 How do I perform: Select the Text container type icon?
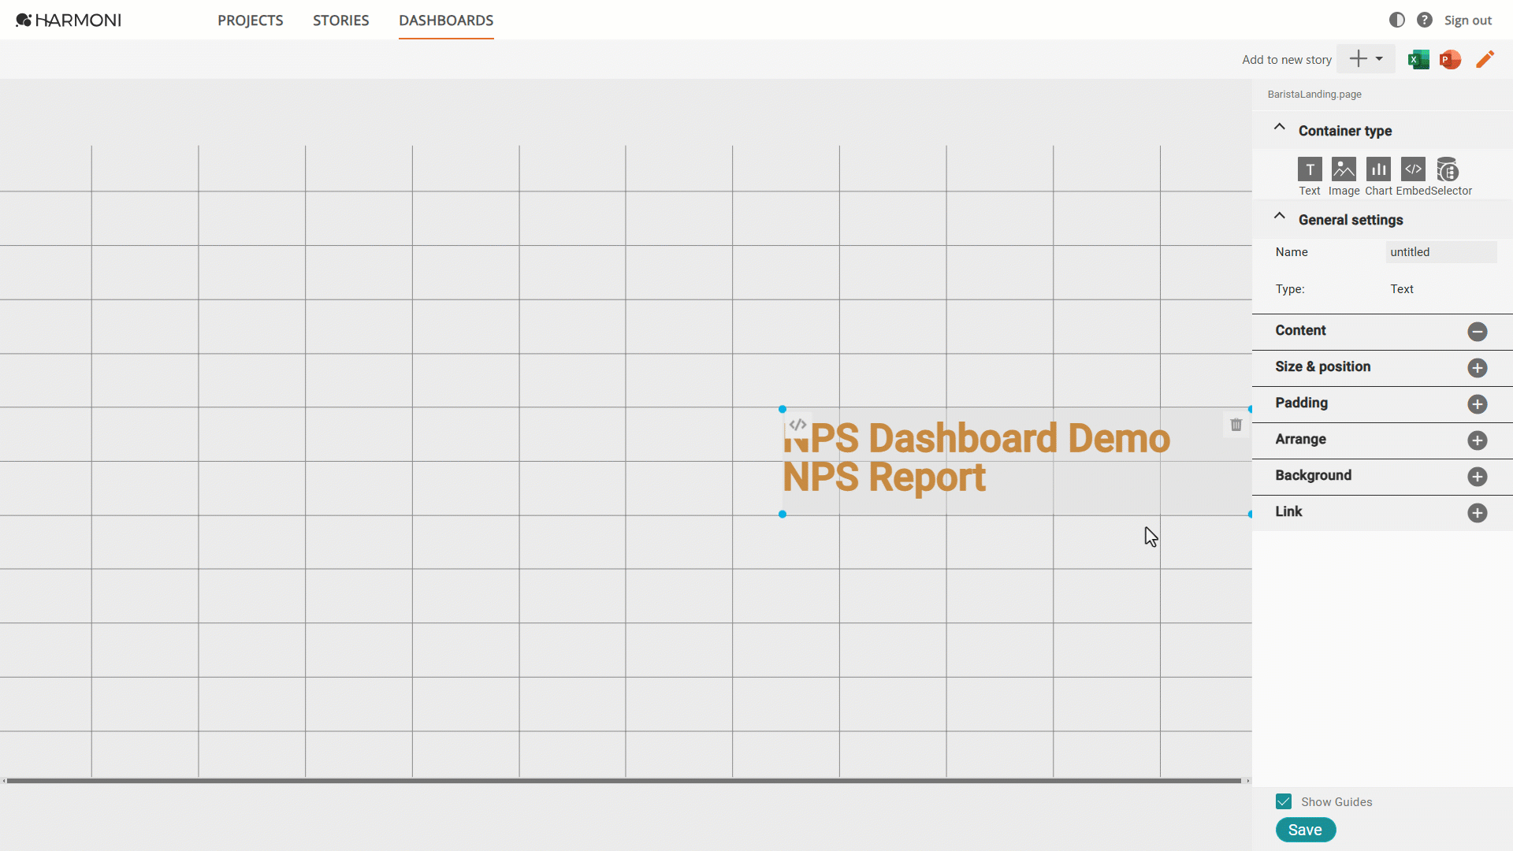1310,169
